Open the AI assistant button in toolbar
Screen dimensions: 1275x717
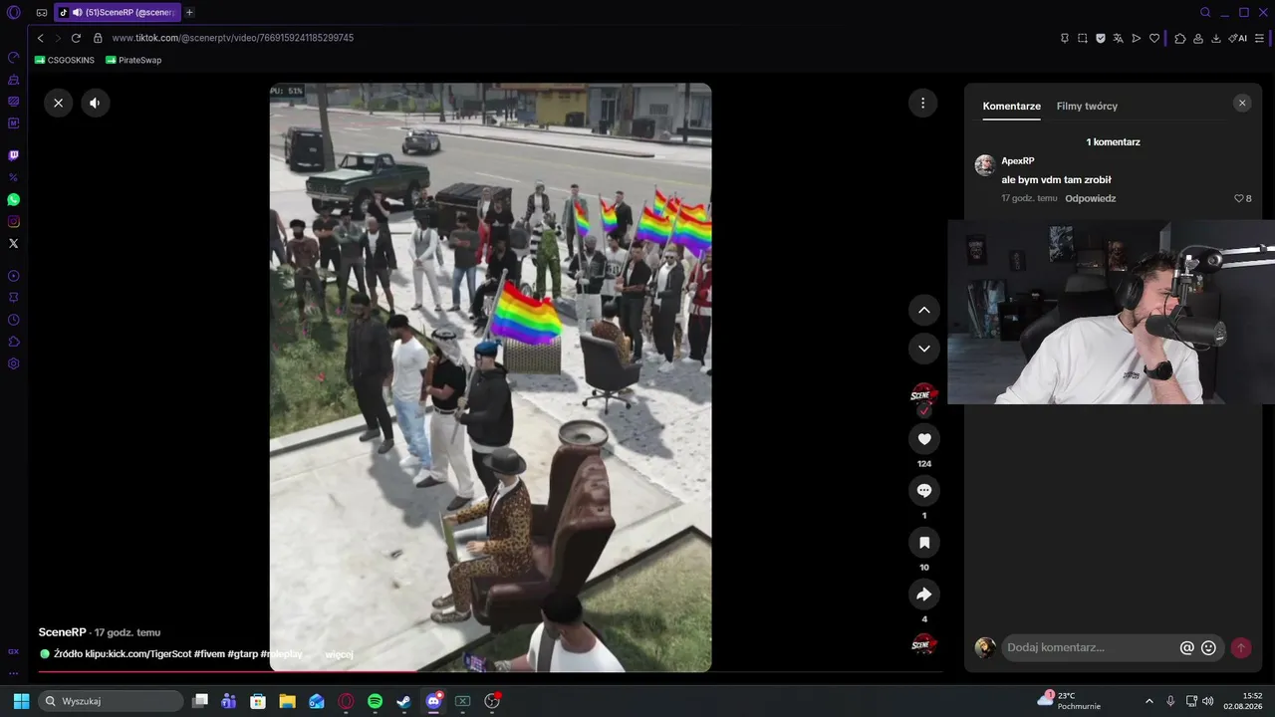(x=1238, y=38)
